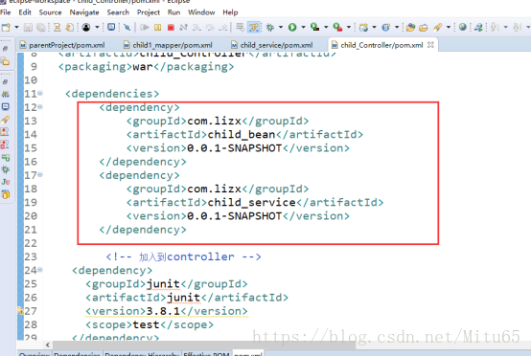Open the New Servlet dropdown arrow
531x356 pixels.
(397, 28)
